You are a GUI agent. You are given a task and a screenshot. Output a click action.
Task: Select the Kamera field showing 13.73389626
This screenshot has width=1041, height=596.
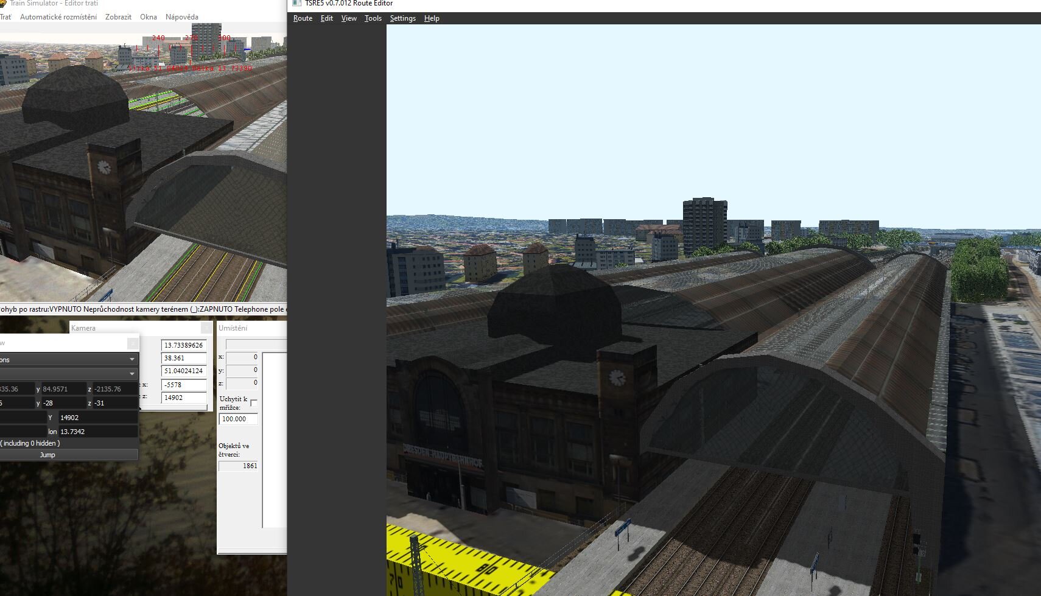[x=184, y=345]
